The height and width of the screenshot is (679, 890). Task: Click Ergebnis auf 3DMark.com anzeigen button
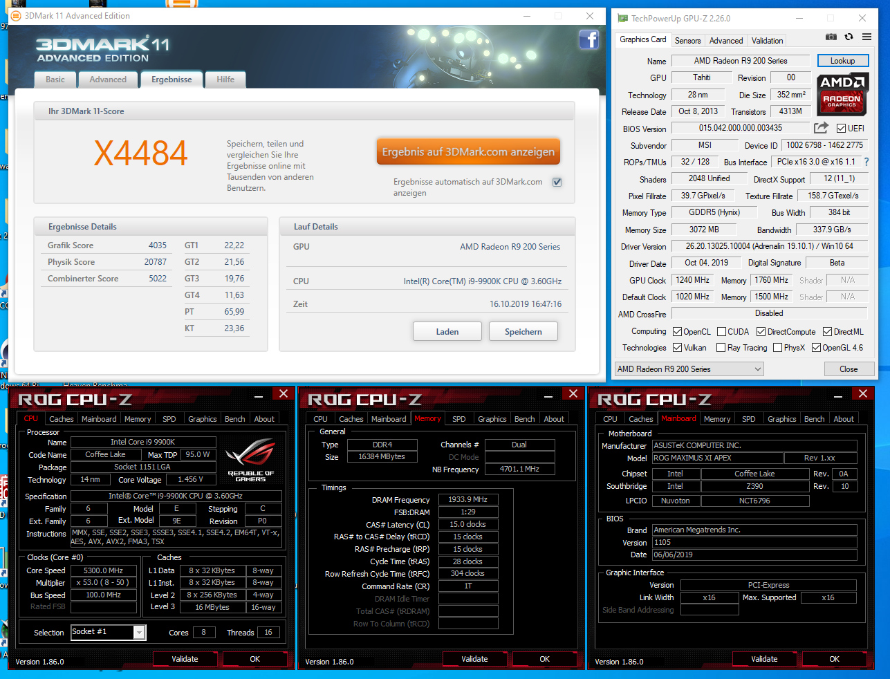coord(468,151)
